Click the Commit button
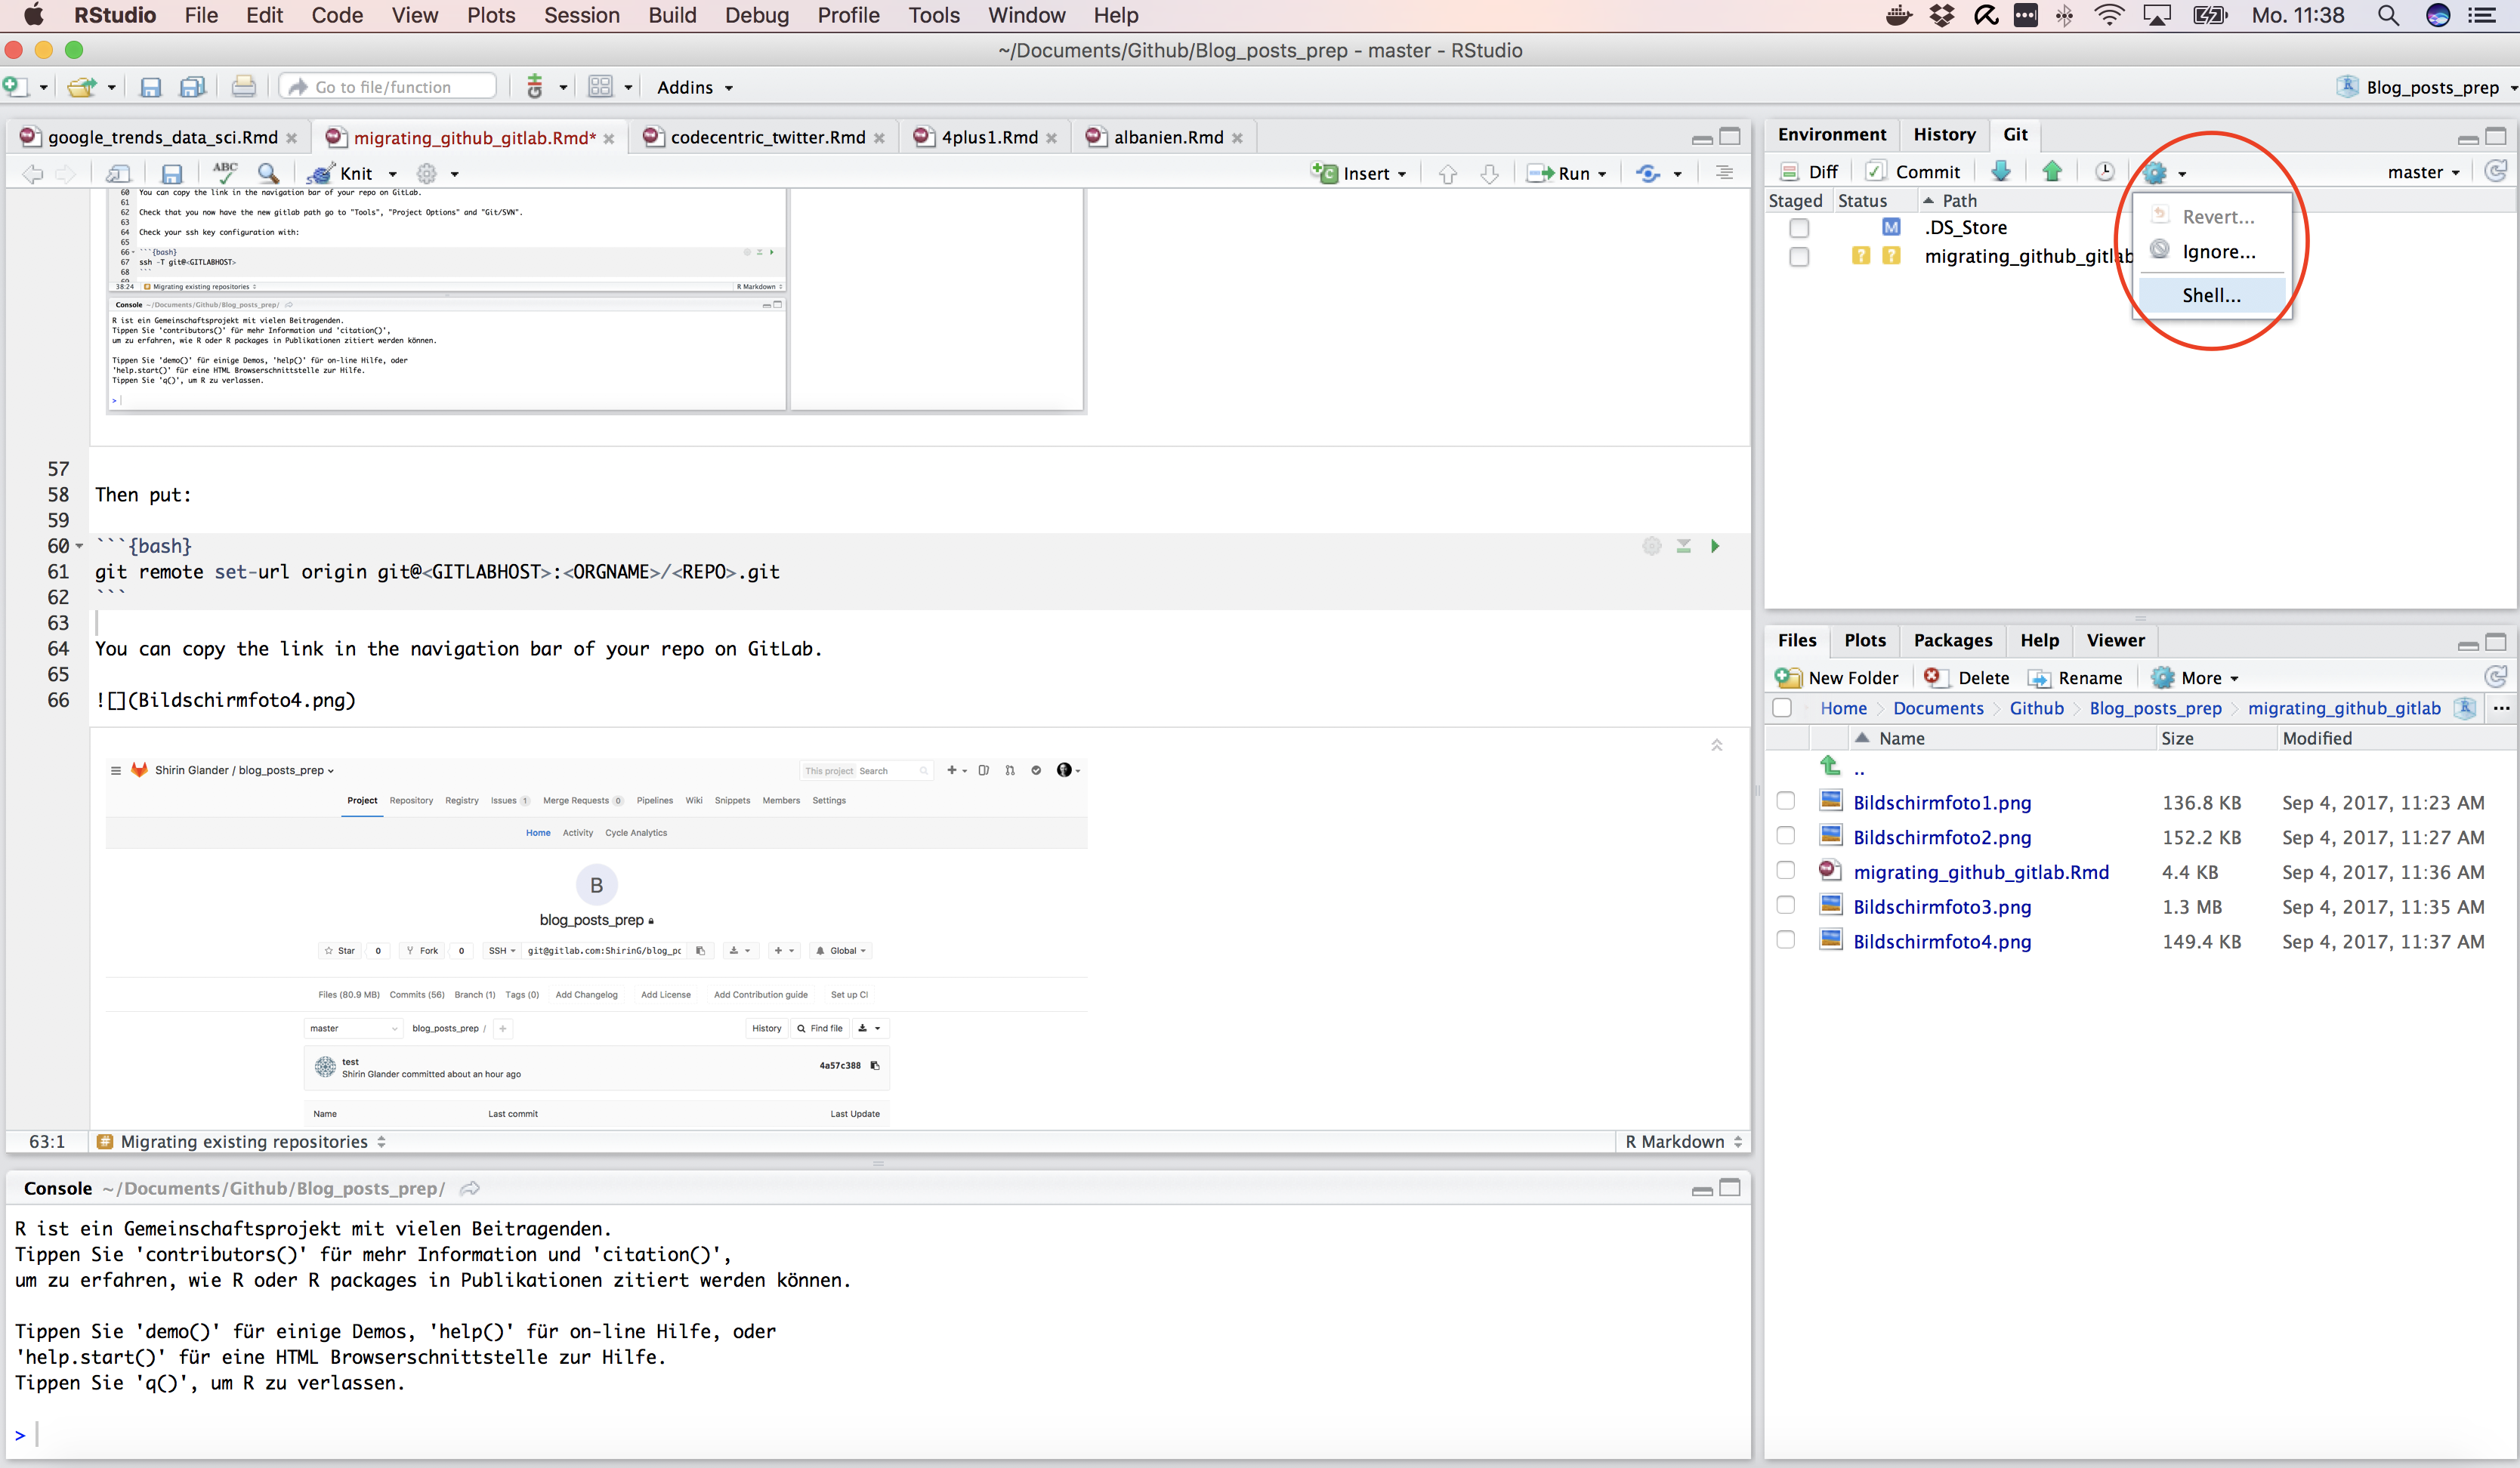This screenshot has height=1468, width=2520. tap(1914, 172)
